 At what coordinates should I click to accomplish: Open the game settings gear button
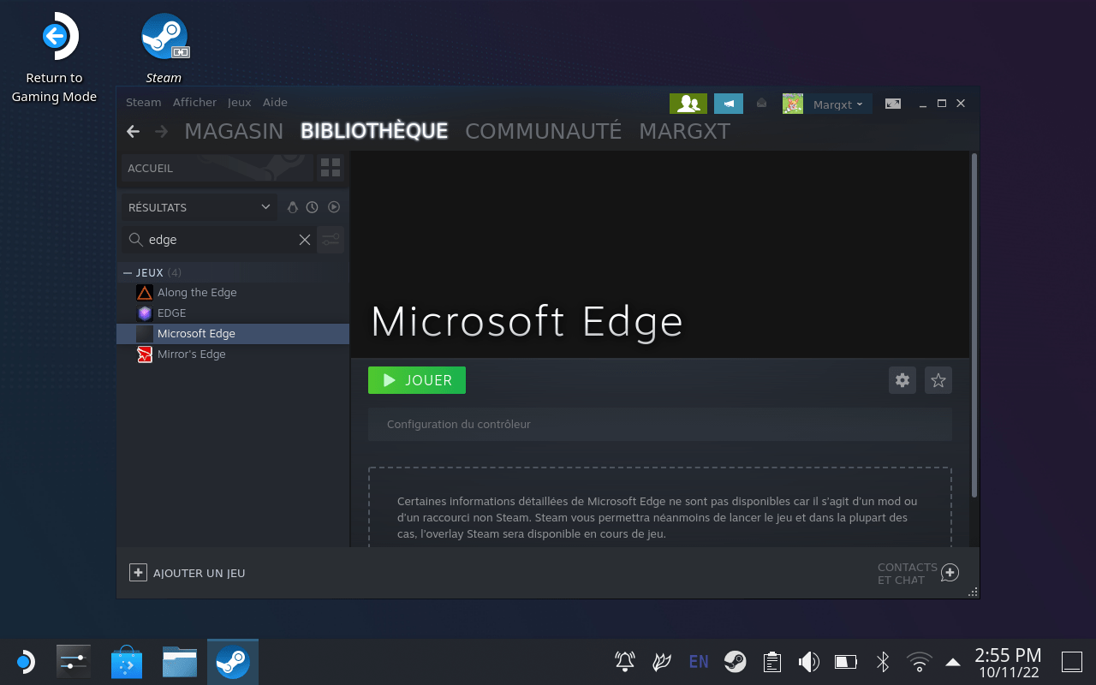pyautogui.click(x=902, y=380)
